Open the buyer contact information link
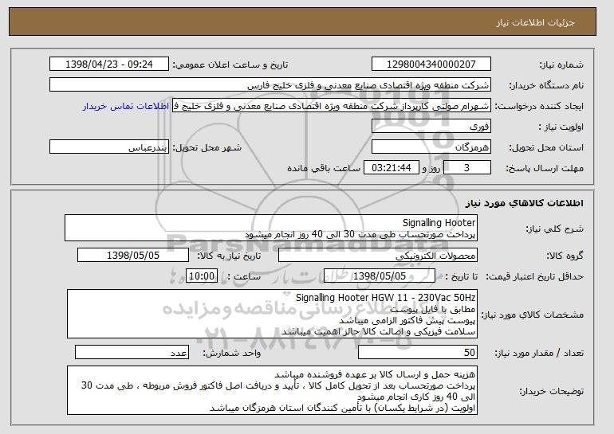This screenshot has width=614, height=434. pyautogui.click(x=126, y=106)
